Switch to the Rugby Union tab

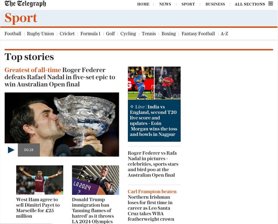click(x=40, y=34)
